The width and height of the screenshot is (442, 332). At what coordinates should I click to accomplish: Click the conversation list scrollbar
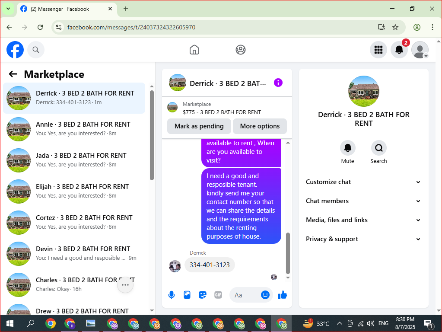pos(152,135)
